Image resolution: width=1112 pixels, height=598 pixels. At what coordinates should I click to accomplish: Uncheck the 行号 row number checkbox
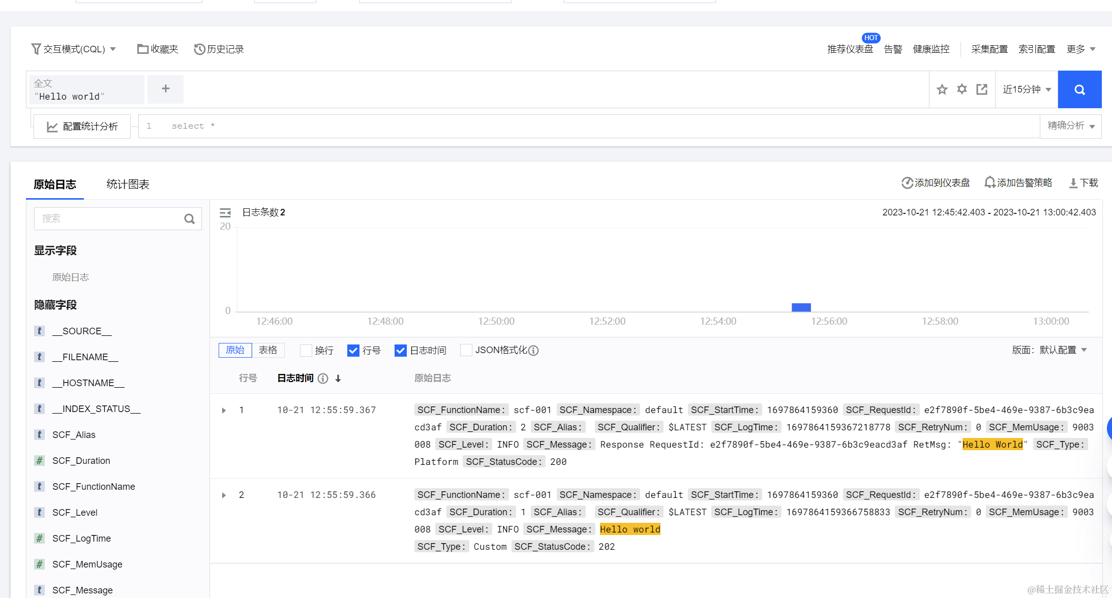point(353,351)
